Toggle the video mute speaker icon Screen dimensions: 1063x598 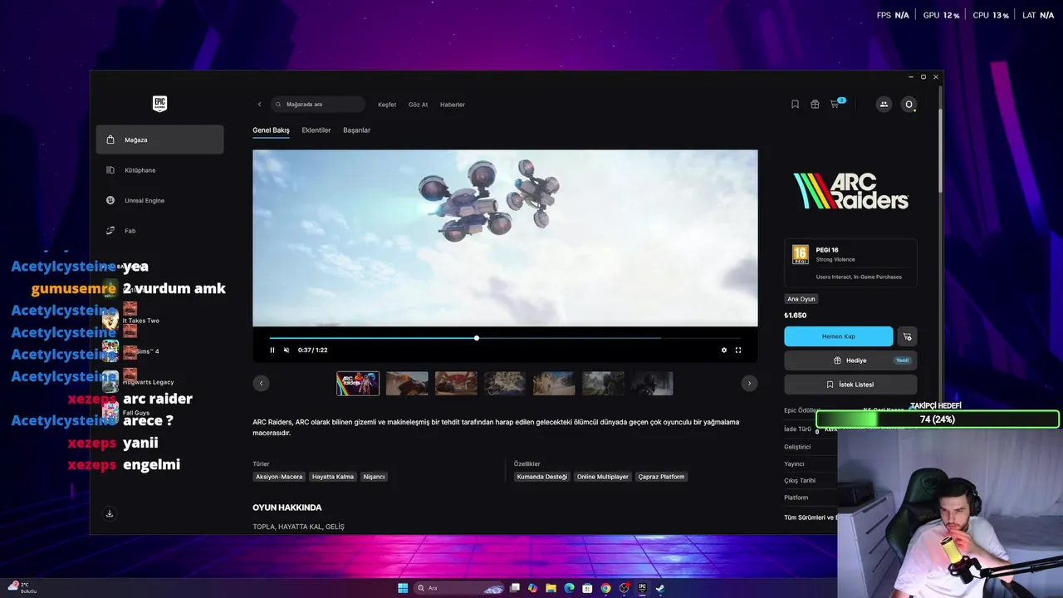pyautogui.click(x=287, y=350)
